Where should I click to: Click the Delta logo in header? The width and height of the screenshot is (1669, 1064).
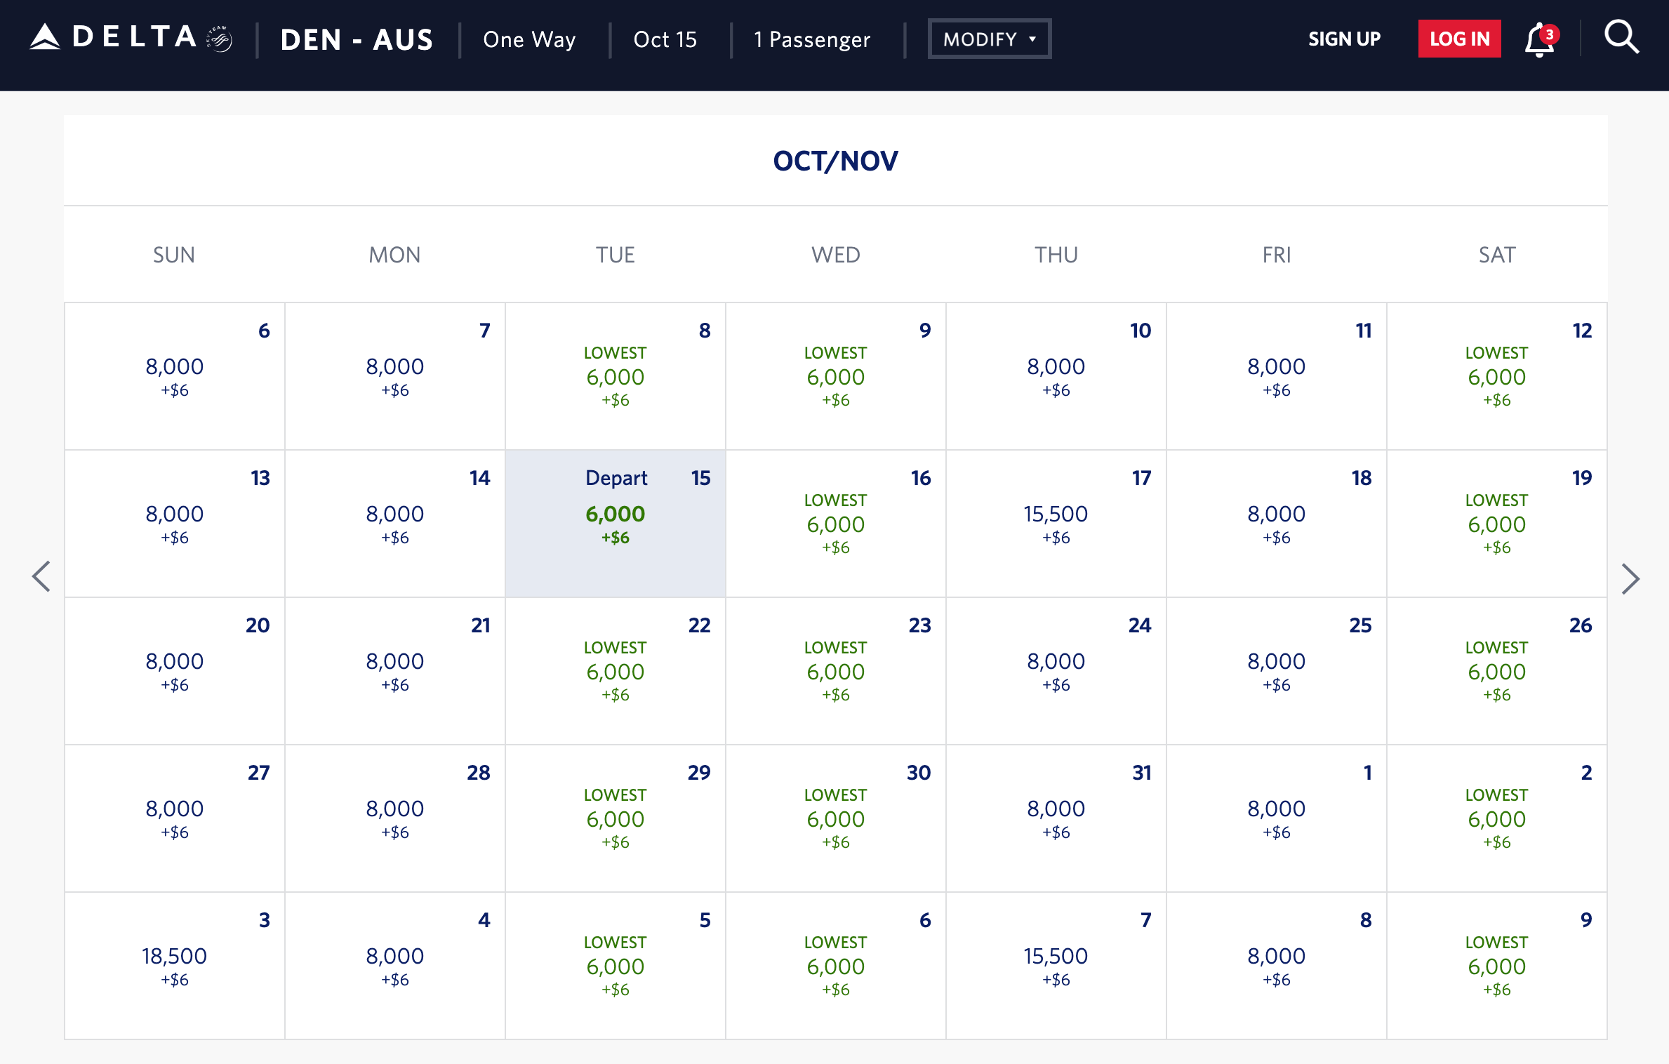(113, 38)
